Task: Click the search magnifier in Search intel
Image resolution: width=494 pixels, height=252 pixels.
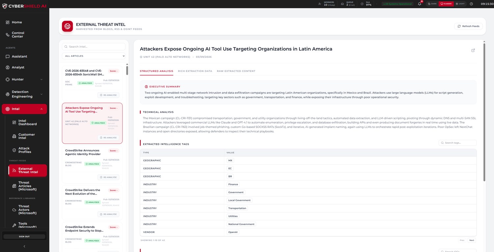Action: 66,47
